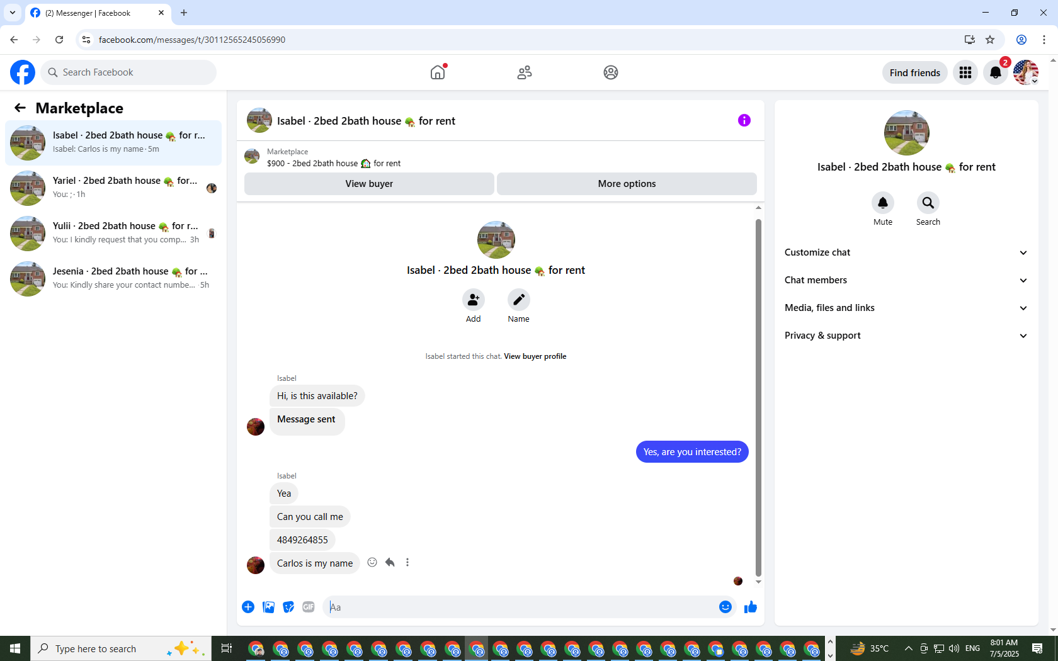This screenshot has width=1058, height=661.
Task: Go back using the Marketplace back arrow
Action: [20, 108]
